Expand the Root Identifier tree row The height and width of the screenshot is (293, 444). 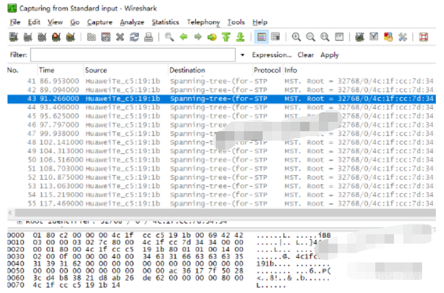19,222
